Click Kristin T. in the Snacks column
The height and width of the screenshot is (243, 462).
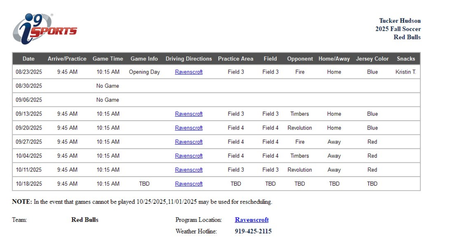pyautogui.click(x=406, y=72)
